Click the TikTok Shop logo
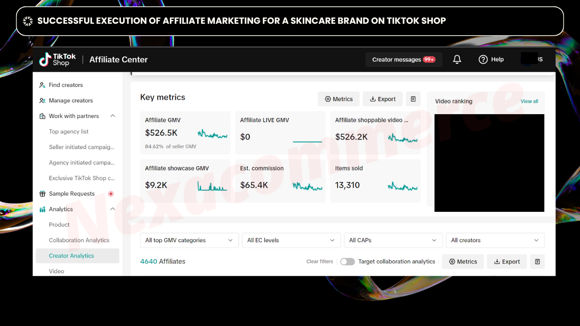Screen dimensions: 580x326 pos(57,59)
